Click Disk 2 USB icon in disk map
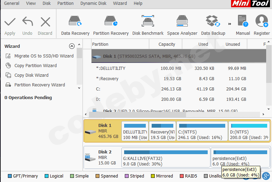 [x=90, y=157]
